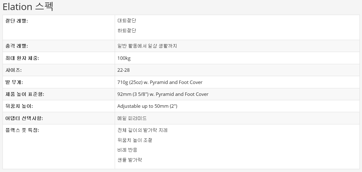Select the "제품 높이 표준형:" label

coord(25,94)
